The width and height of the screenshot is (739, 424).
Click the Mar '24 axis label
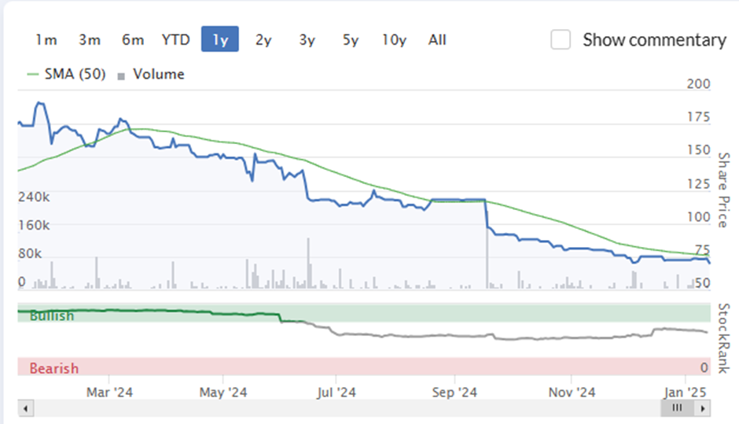(x=109, y=393)
